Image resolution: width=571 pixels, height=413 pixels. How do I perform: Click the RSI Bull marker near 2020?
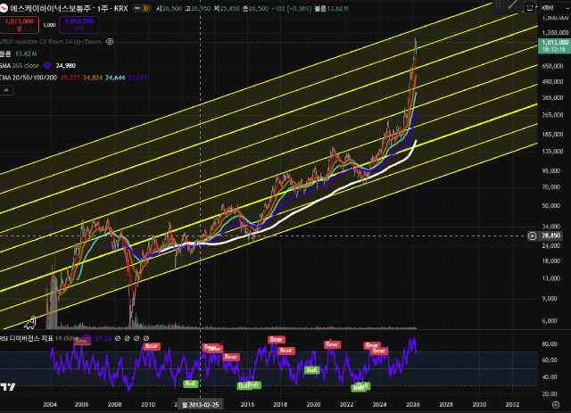pyautogui.click(x=311, y=370)
